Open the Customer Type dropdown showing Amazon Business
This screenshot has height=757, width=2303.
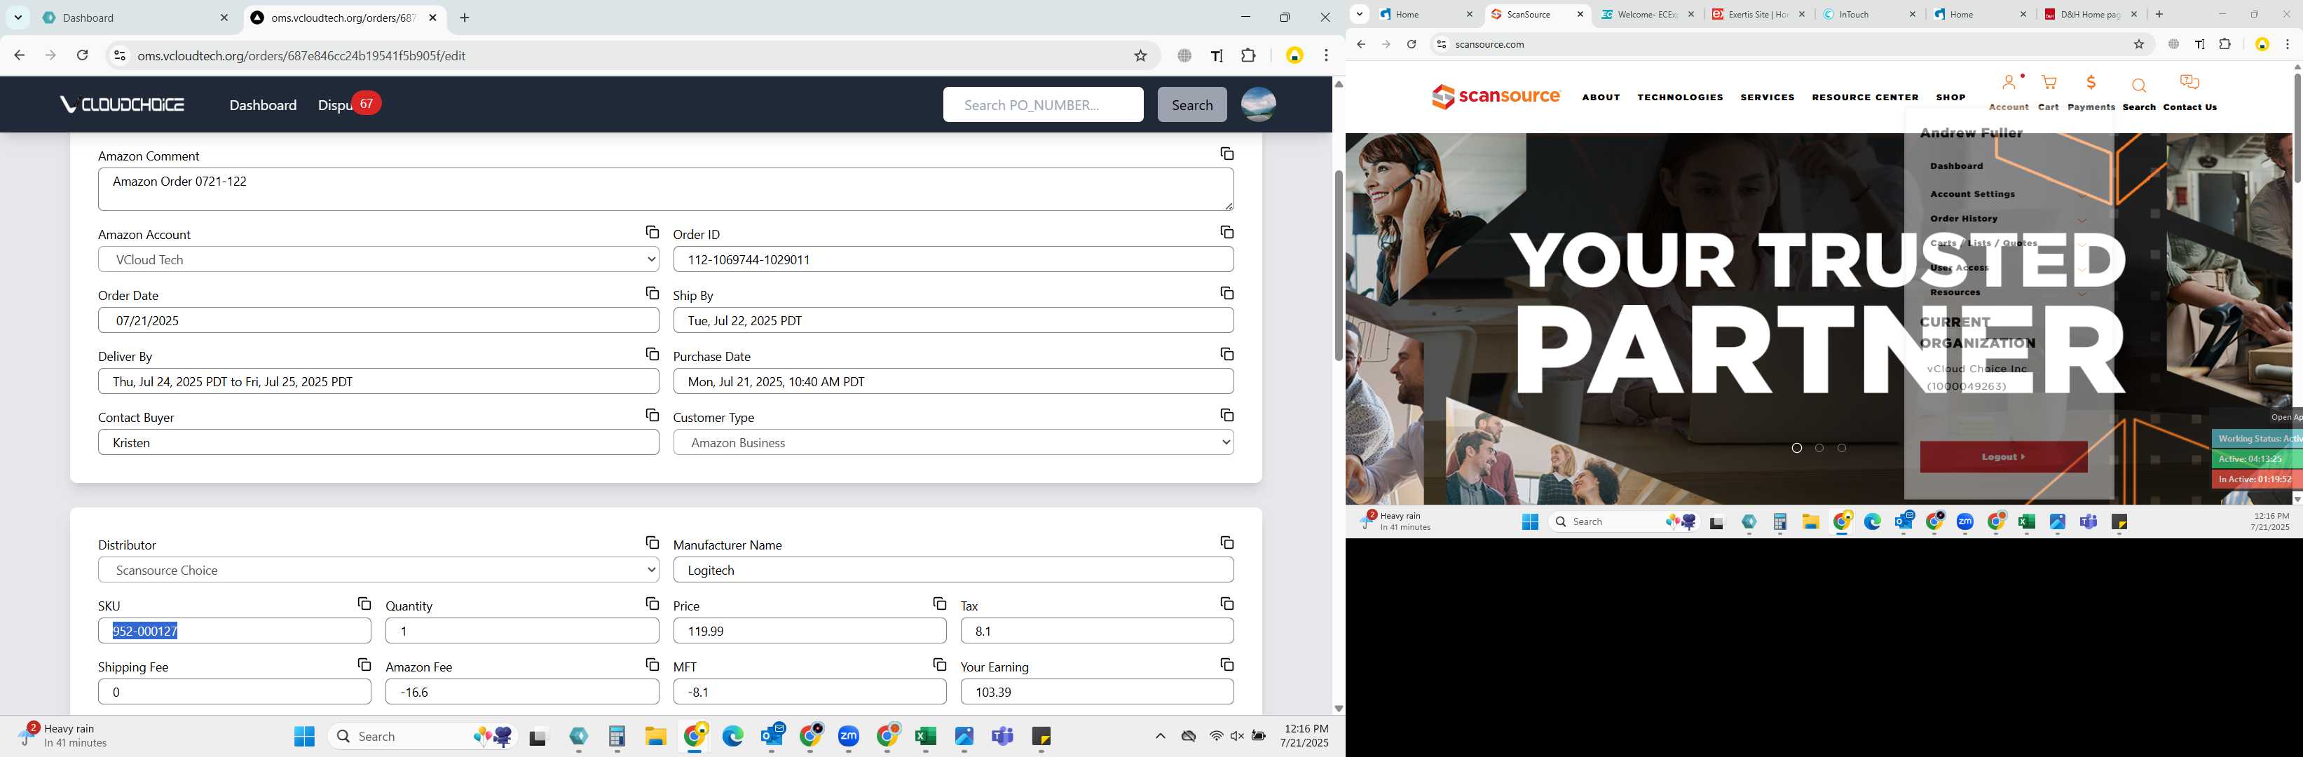tap(953, 442)
